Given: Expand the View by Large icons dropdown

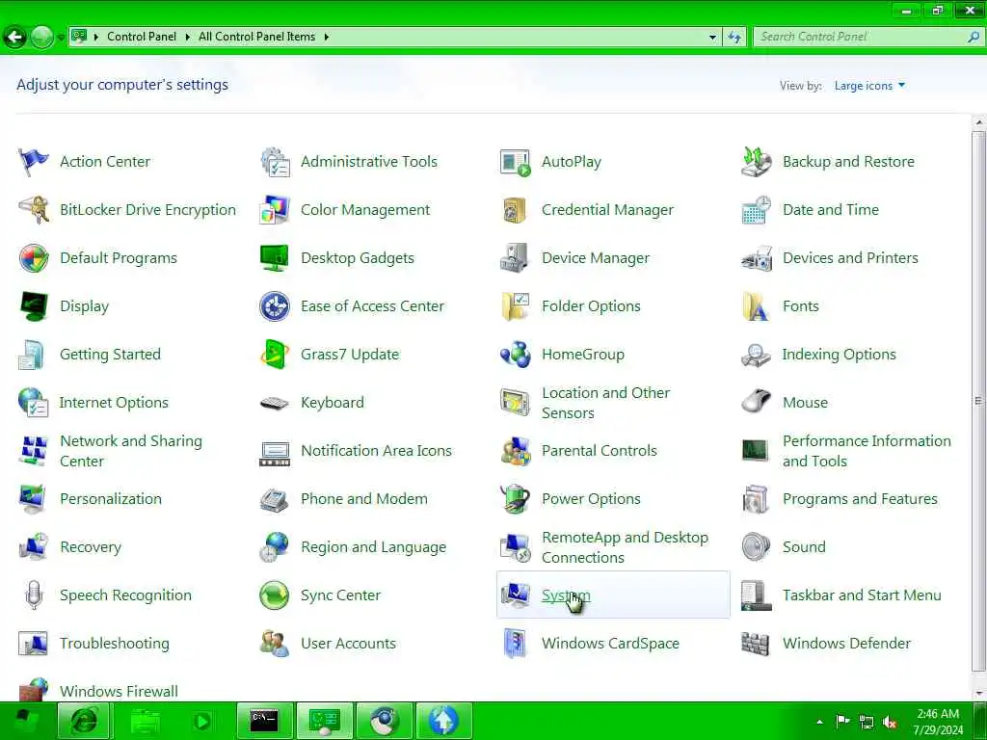Looking at the screenshot, I should (869, 86).
